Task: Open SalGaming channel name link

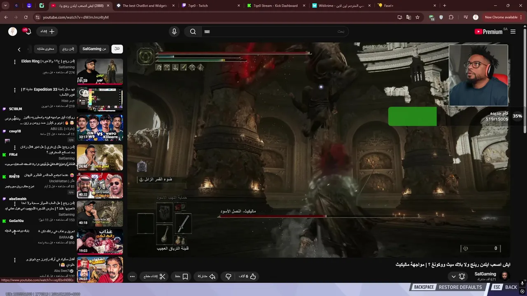Action: tap(485, 274)
